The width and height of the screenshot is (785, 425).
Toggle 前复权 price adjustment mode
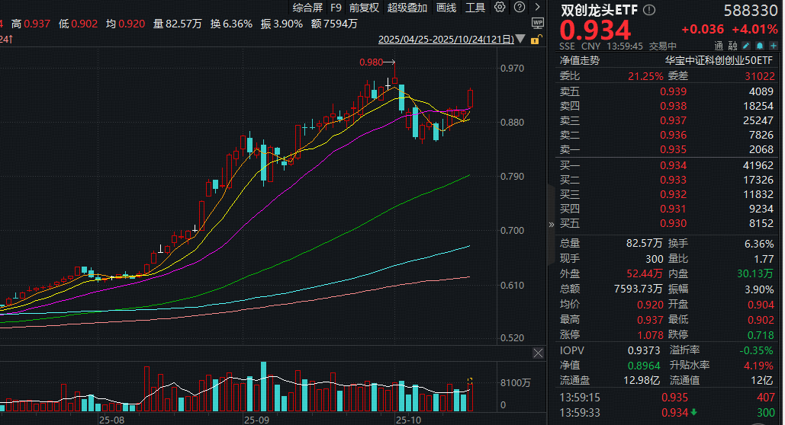point(364,8)
